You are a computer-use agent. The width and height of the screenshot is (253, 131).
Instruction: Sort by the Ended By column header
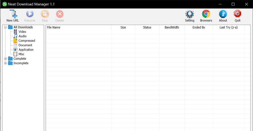tap(199, 27)
